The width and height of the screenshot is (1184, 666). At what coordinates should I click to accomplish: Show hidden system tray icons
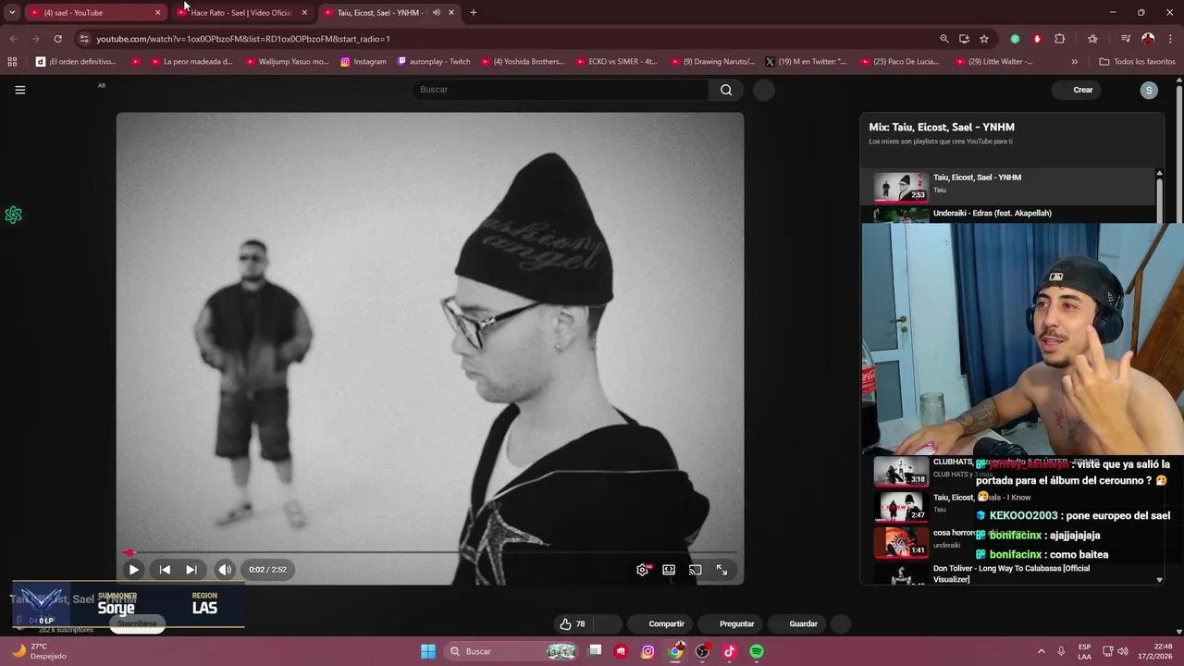[1042, 651]
